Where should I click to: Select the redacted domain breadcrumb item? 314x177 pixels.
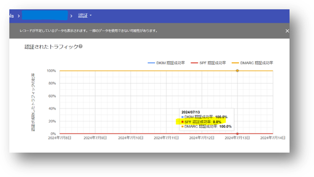(44, 15)
